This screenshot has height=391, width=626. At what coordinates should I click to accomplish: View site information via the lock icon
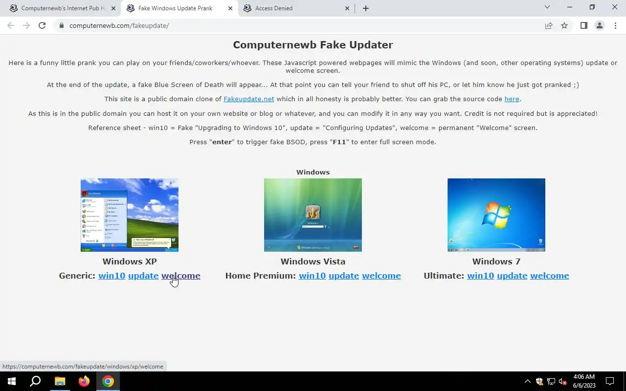[x=61, y=25]
